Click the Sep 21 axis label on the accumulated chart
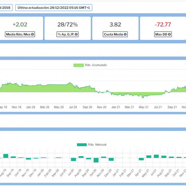This screenshot has width=186, height=186. point(172,107)
